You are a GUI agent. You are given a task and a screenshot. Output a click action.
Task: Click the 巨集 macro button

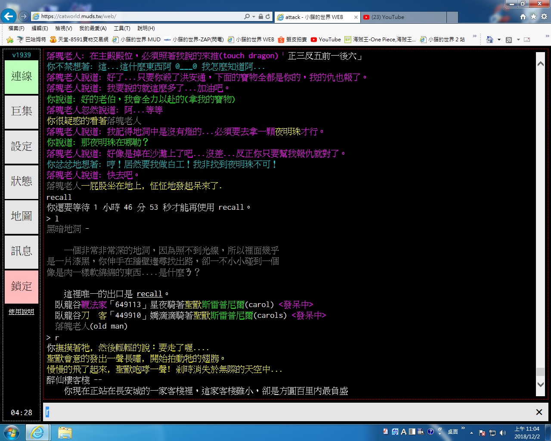click(22, 112)
